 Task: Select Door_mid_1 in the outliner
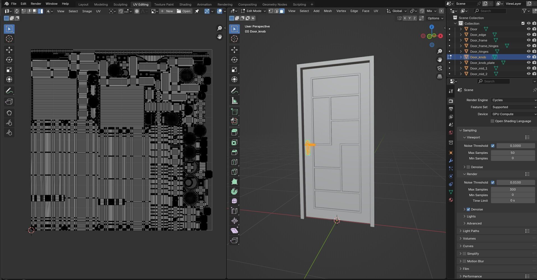[479, 68]
